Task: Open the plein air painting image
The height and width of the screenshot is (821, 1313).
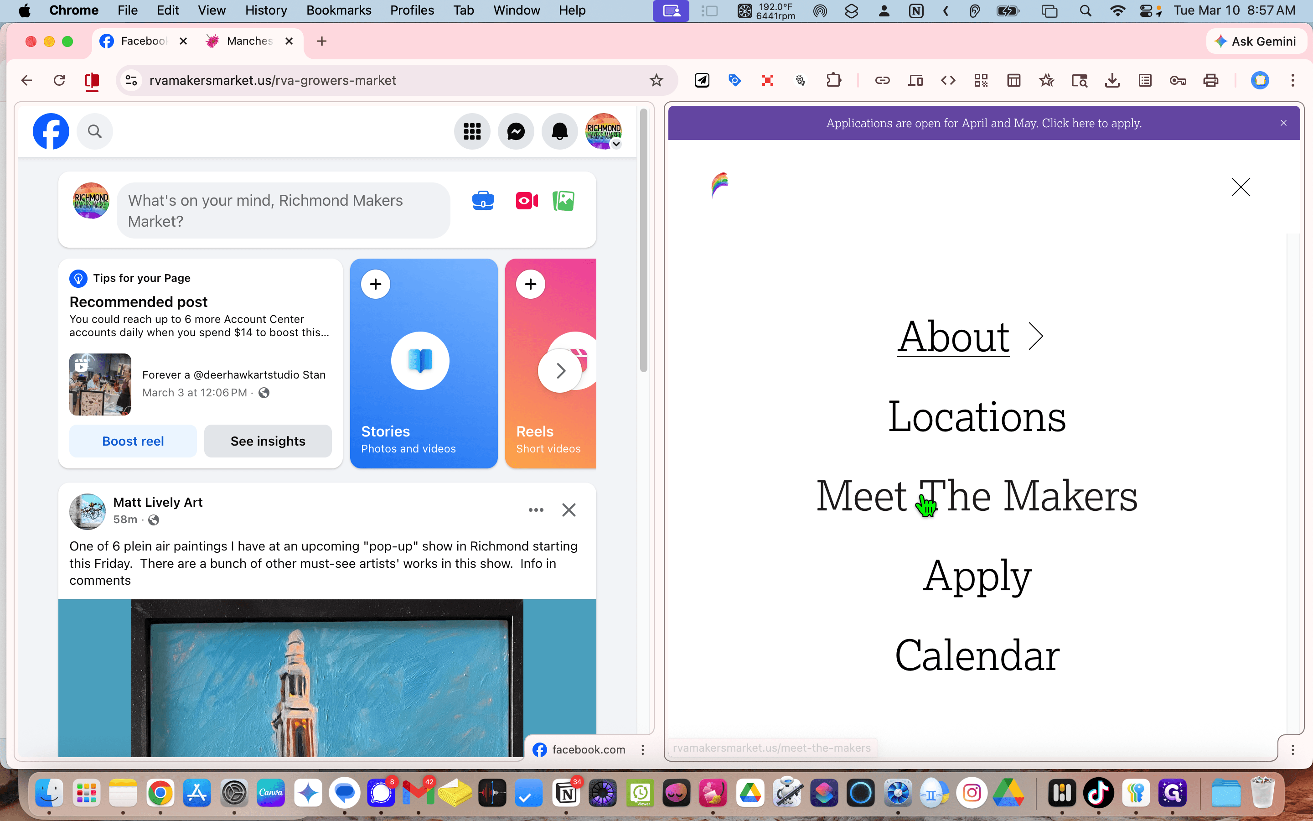Action: point(327,678)
